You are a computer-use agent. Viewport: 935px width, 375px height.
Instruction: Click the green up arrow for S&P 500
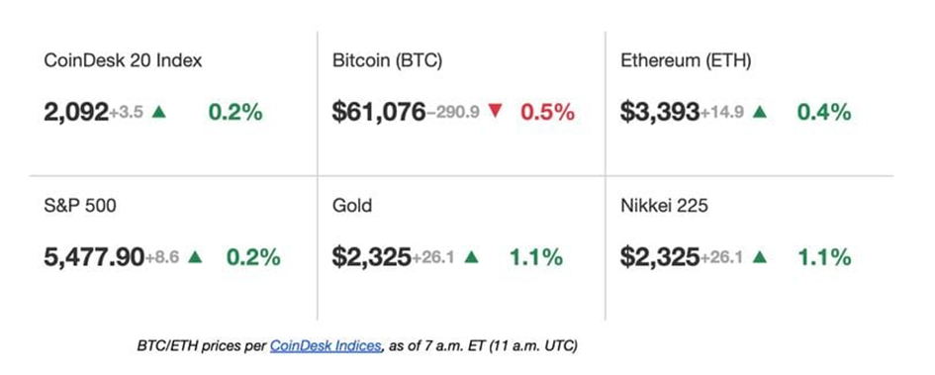tap(195, 257)
